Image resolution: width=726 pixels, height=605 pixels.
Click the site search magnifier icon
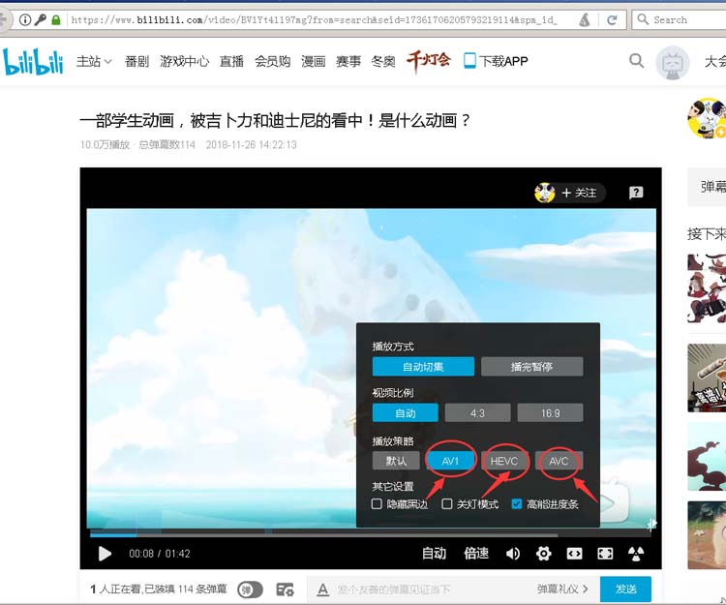(636, 61)
